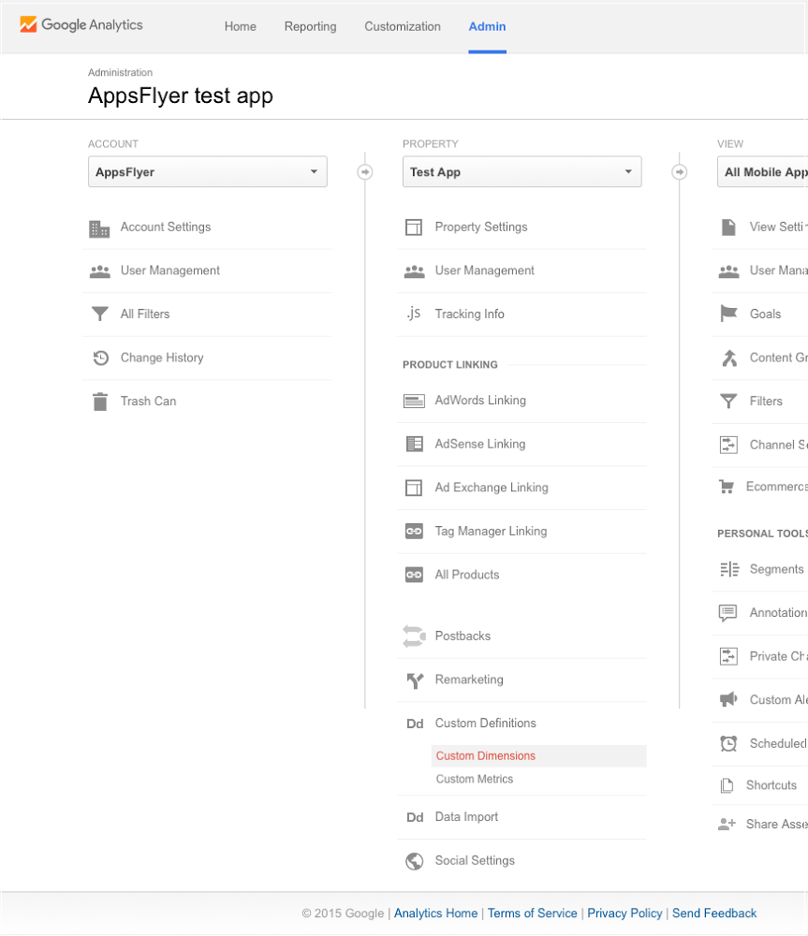This screenshot has width=808, height=936.
Task: Click the Goals flag icon
Action: pyautogui.click(x=728, y=314)
